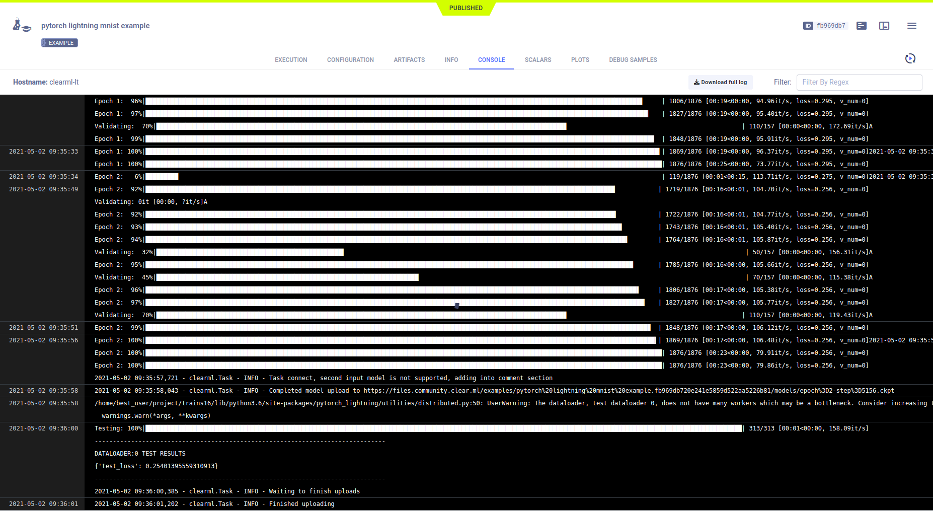
Task: View the SCALARS tab
Action: click(537, 60)
